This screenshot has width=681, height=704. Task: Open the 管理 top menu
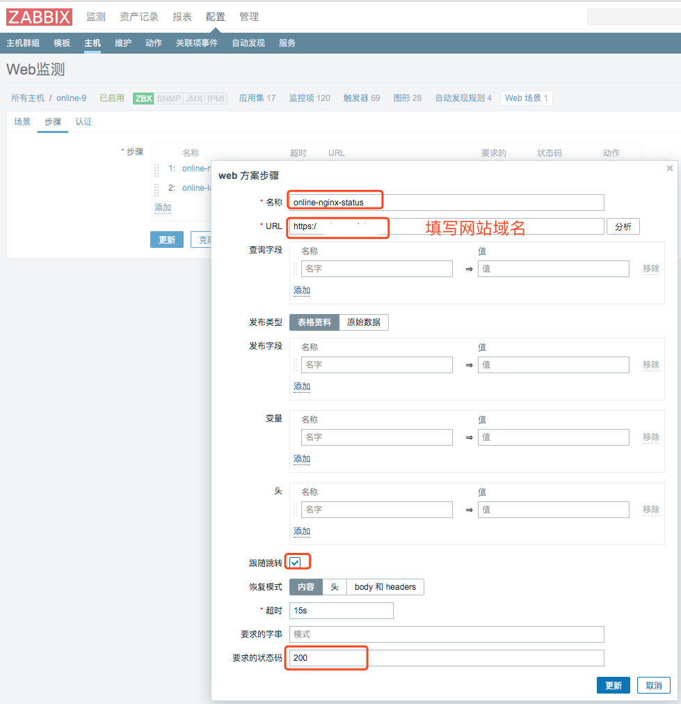tap(249, 17)
